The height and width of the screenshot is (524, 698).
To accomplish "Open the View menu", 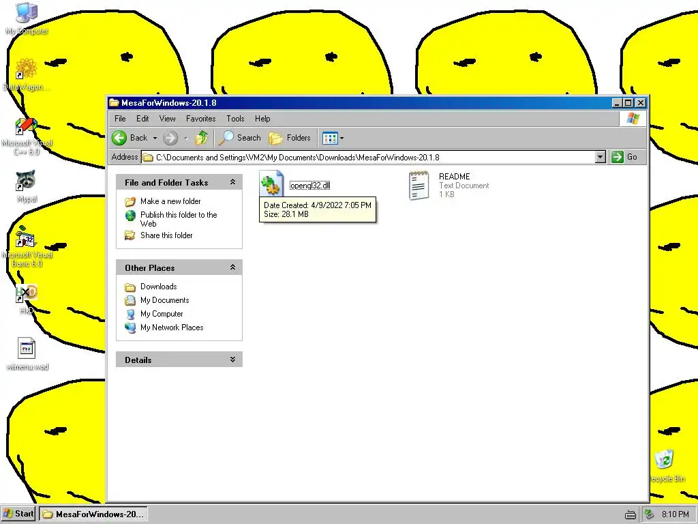I will [x=168, y=119].
